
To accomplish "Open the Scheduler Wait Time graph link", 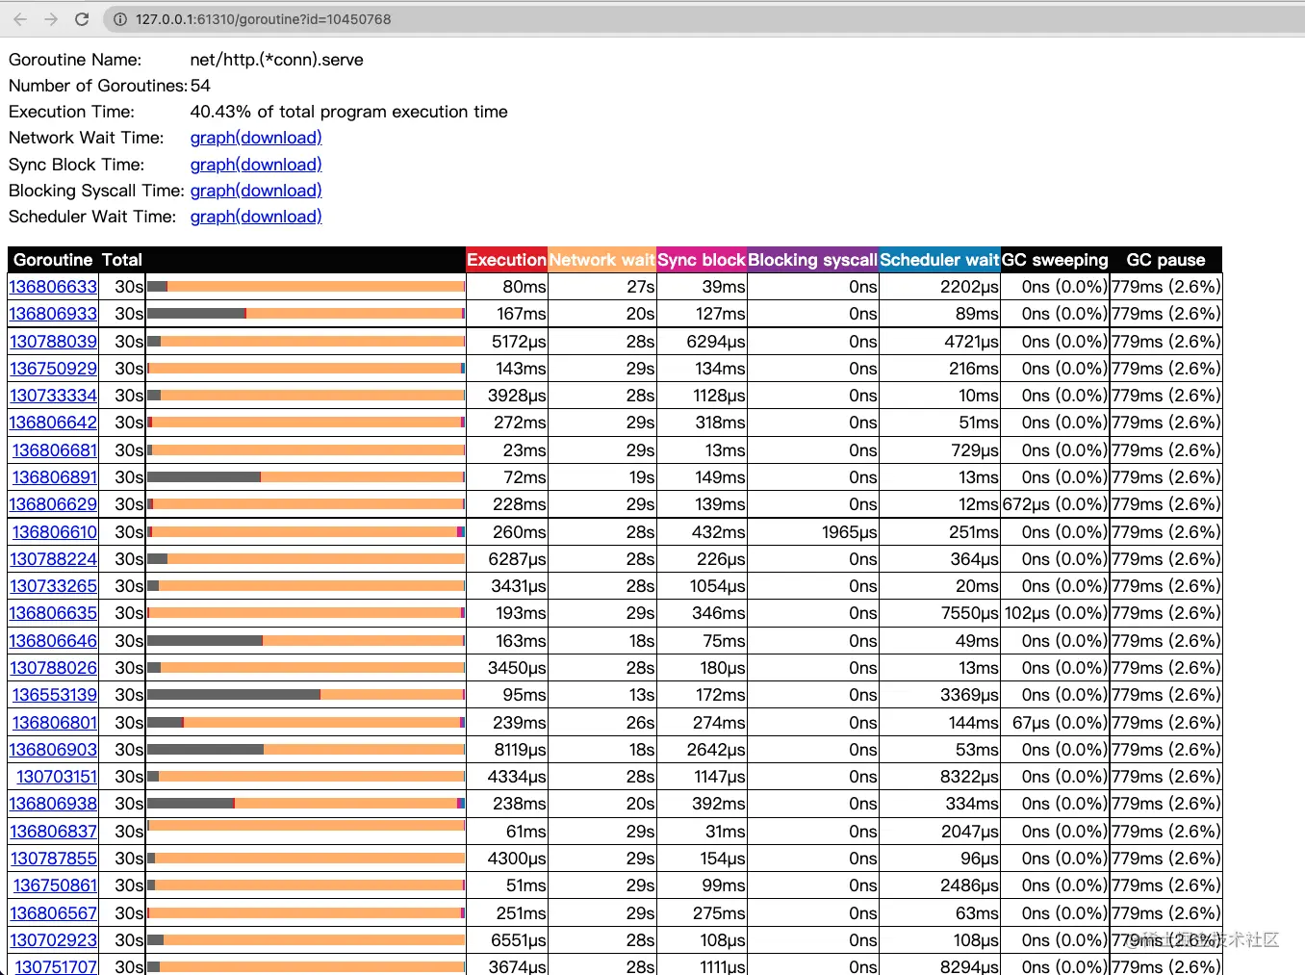I will pos(256,217).
